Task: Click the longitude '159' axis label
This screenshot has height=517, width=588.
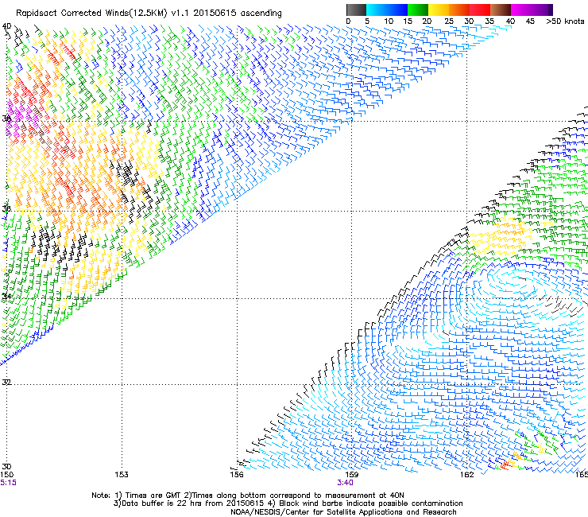Action: point(352,475)
